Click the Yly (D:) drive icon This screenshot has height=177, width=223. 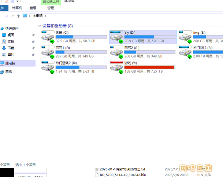click(x=116, y=37)
